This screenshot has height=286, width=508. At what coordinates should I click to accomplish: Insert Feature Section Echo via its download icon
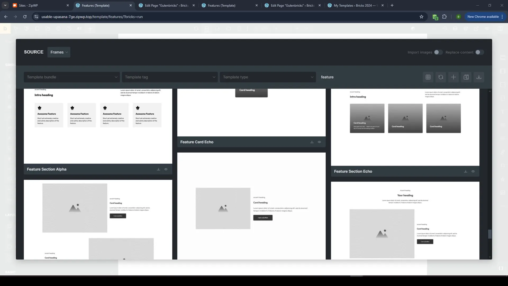466,171
